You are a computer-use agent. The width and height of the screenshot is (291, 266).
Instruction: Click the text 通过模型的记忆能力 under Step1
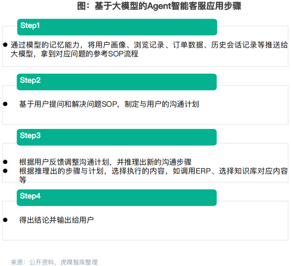tap(45, 45)
